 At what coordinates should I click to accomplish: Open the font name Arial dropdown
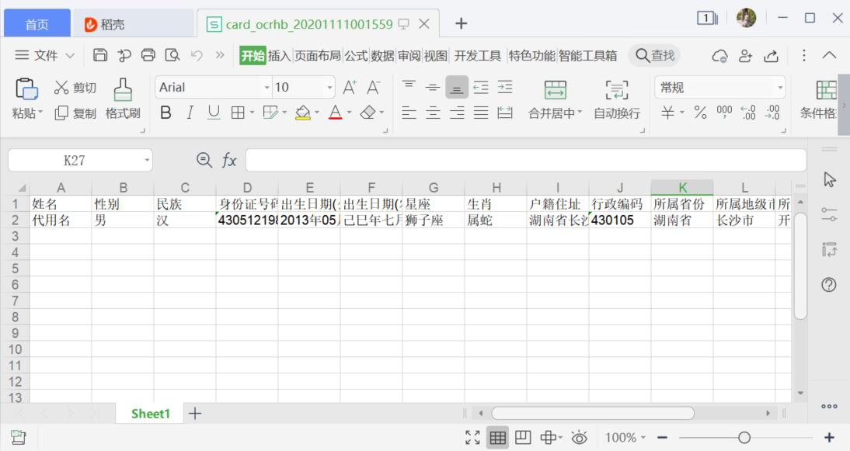[x=266, y=87]
